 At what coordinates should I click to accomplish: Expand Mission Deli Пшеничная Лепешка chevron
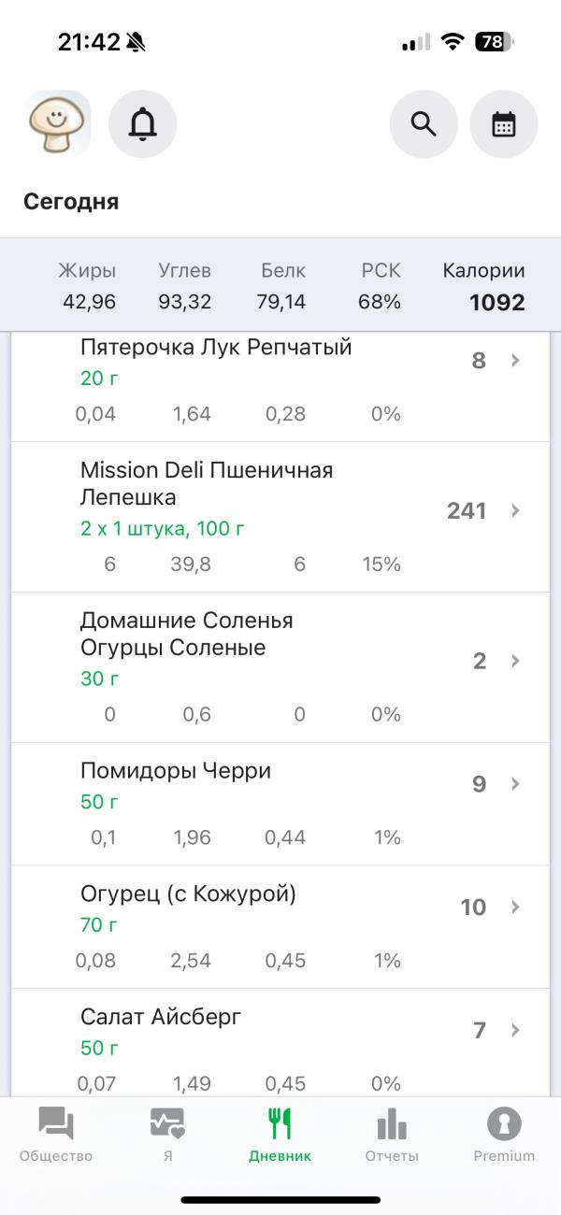(x=515, y=510)
